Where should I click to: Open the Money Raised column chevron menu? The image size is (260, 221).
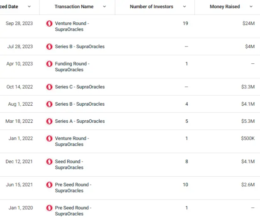click(251, 7)
